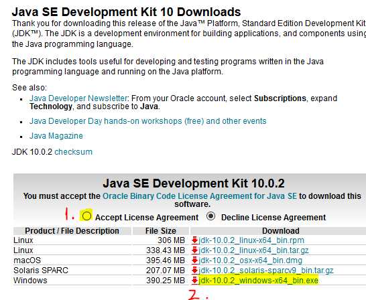This screenshot has height=300, width=366.
Task: Click the File Size column header
Action: 161,231
